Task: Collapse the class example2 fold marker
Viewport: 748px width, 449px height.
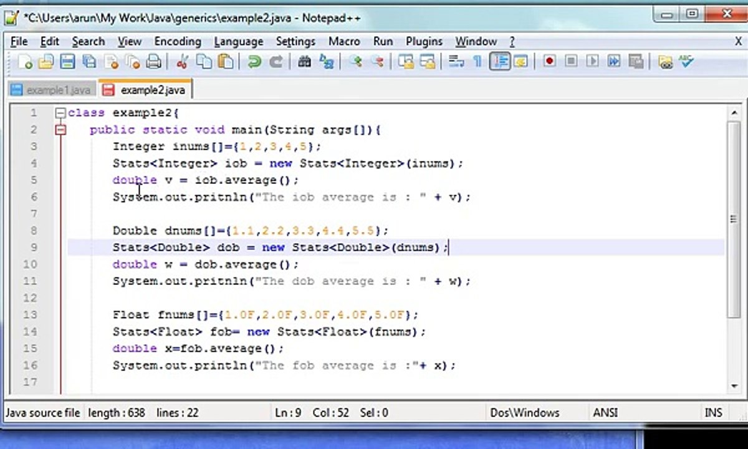Action: pyautogui.click(x=60, y=113)
